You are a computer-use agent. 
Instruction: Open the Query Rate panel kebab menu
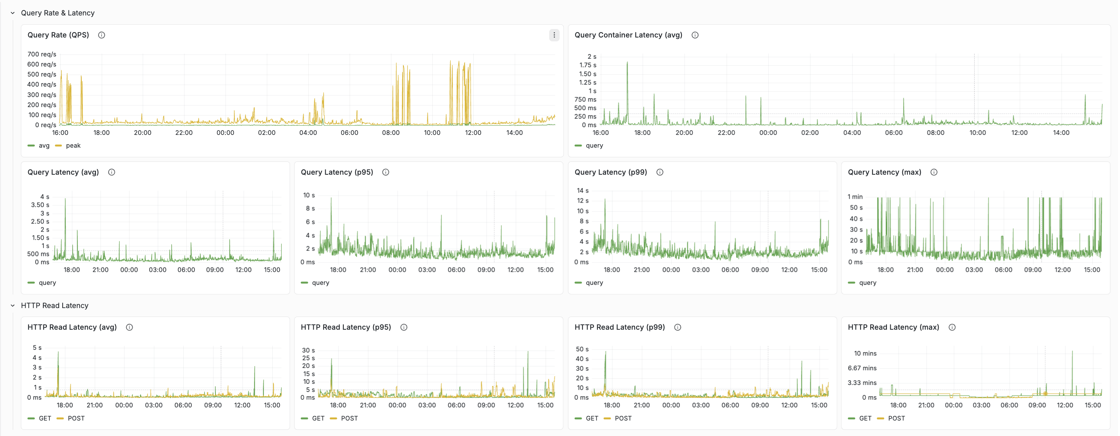click(x=554, y=35)
